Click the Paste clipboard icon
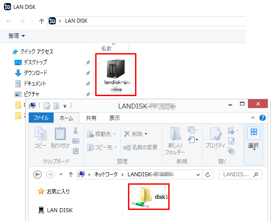Image resolution: width=271 pixels, height=221 pixels. (x=61, y=136)
